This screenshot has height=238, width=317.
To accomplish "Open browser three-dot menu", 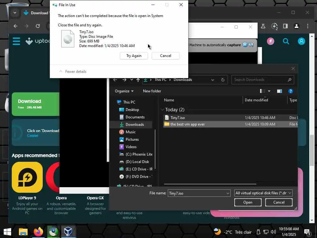I will point(307,26).
